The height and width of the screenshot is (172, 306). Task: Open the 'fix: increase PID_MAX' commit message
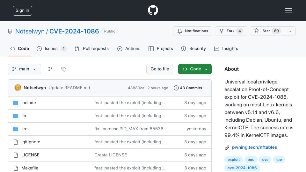pos(131,129)
